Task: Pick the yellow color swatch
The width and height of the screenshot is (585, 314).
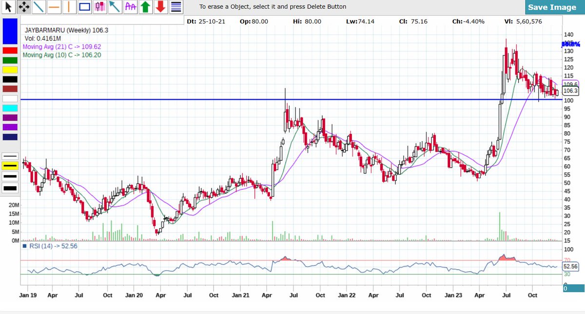Action: (10, 70)
